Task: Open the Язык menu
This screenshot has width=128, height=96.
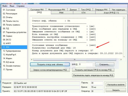Action: pos(12,6)
